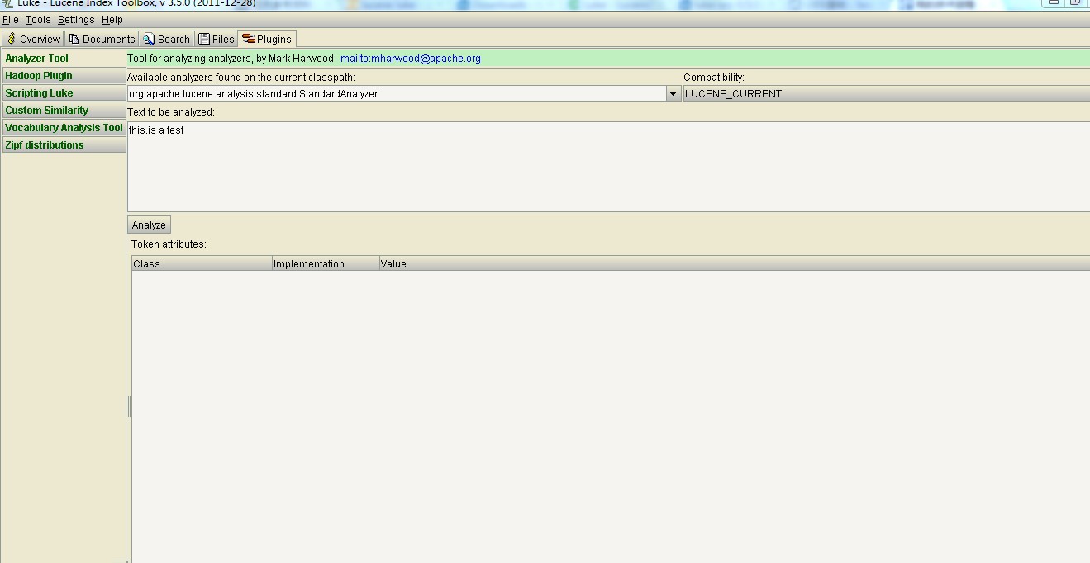Select Analyzer Tool plugin
The image size is (1090, 563).
click(64, 59)
